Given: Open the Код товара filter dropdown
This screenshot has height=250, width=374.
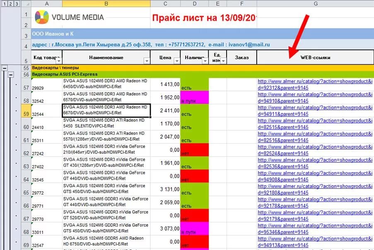Looking at the screenshot, I should click(58, 61).
